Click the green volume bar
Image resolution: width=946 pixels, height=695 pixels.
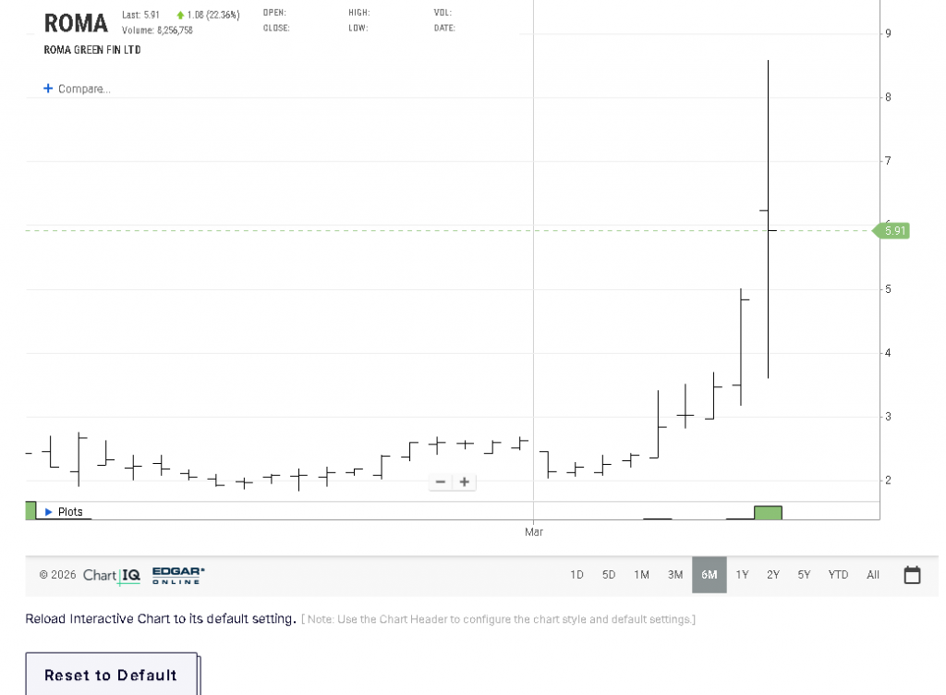[x=768, y=513]
